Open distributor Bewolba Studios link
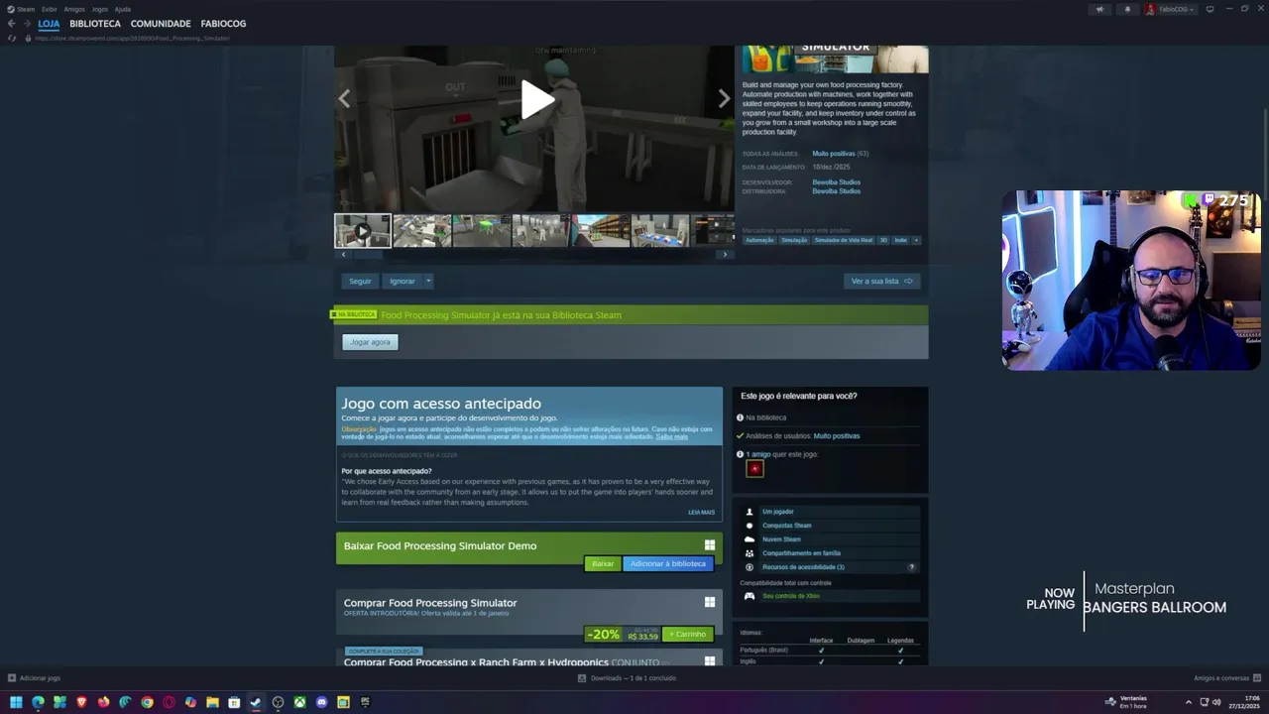The width and height of the screenshot is (1269, 714). (836, 191)
